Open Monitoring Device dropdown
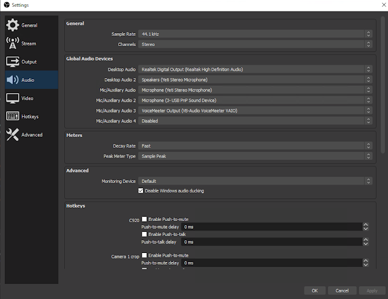Screen dimensions: 388x299 point(255,181)
